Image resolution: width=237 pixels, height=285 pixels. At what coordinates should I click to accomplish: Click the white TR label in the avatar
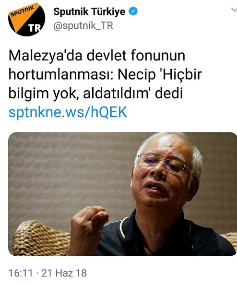click(x=35, y=28)
